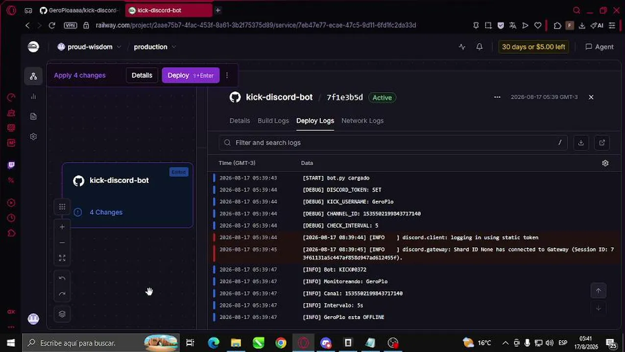Select log line 'DISCORD_TOKEN: SET'
This screenshot has width=625, height=352.
(x=414, y=190)
